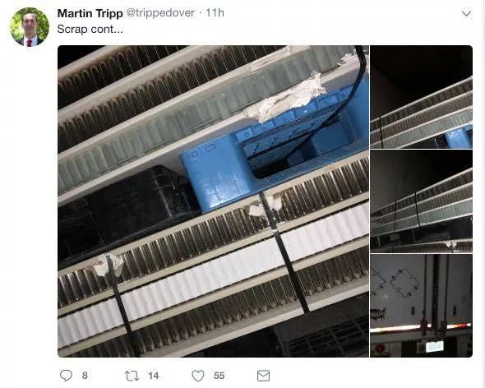Click the reply speech bubble icon
The width and height of the screenshot is (485, 388).
pos(66,376)
